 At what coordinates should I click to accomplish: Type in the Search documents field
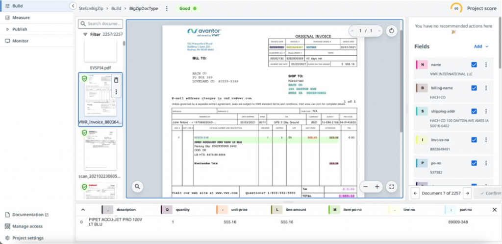tap(103, 23)
